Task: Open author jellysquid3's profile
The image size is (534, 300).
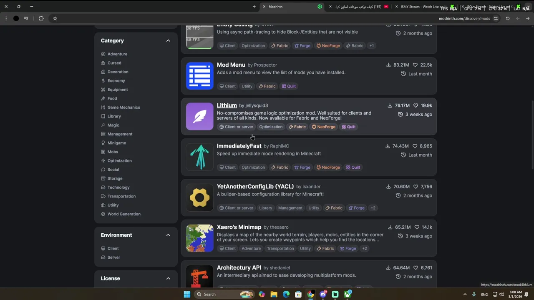Action: (257, 106)
